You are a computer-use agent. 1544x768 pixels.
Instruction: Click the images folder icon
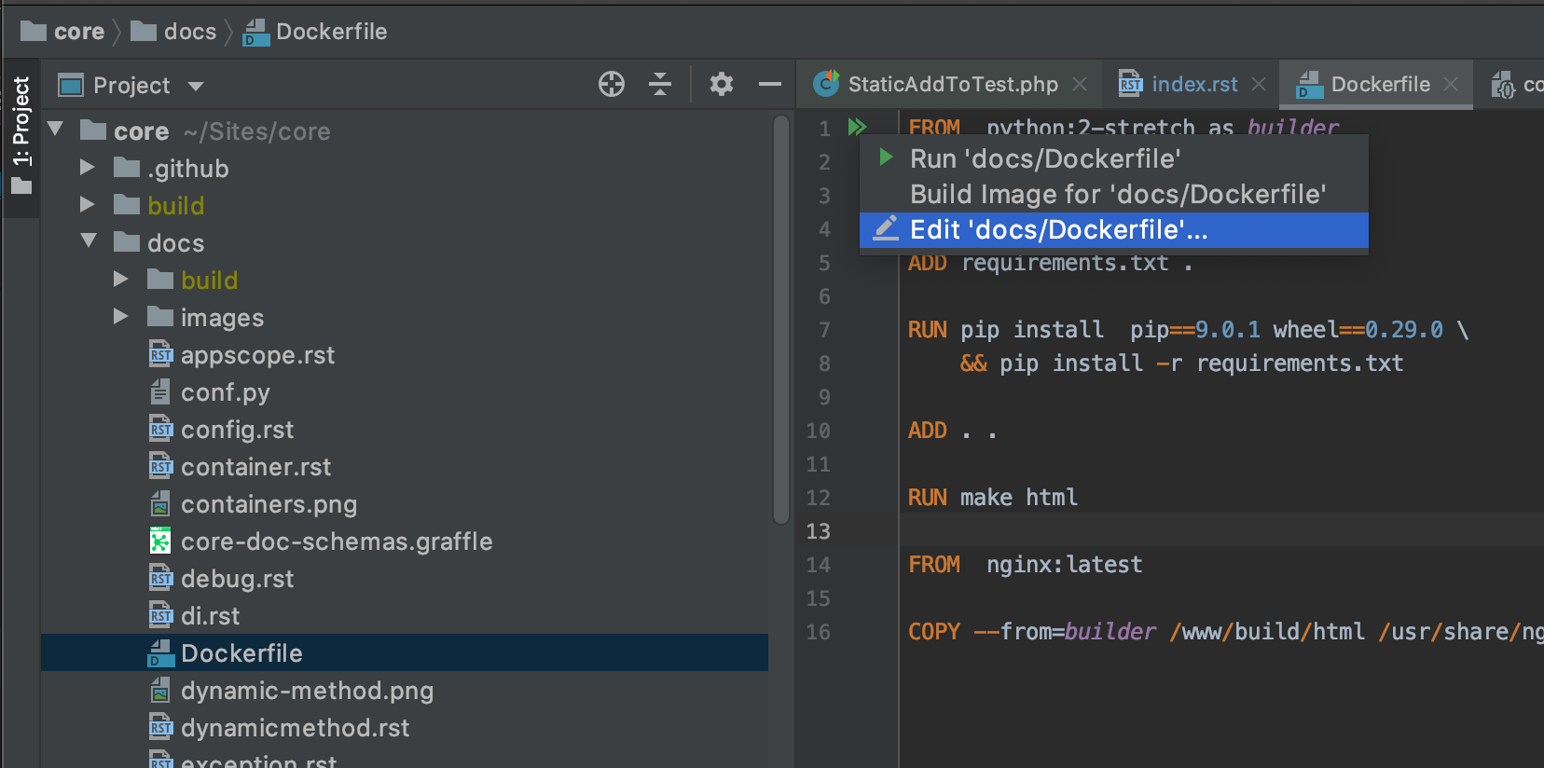160,316
